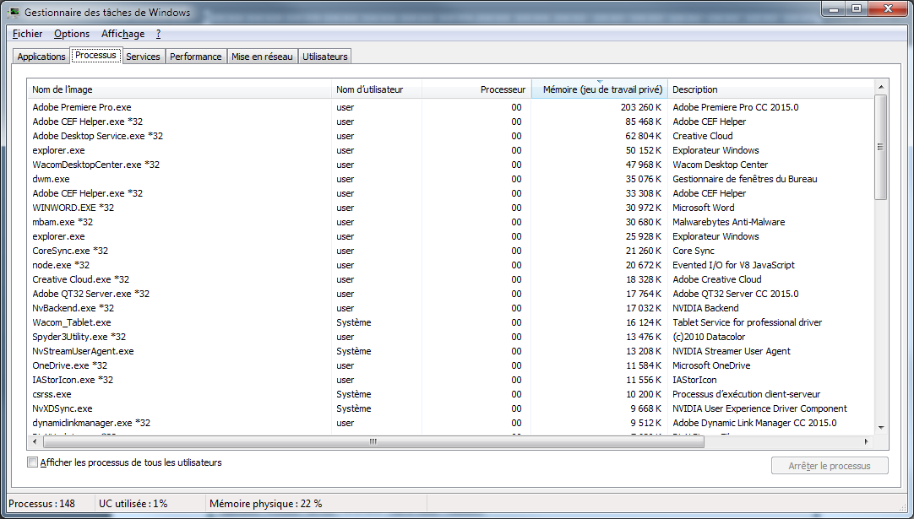Viewport: 914px width, 519px height.
Task: Select the Wacom_Tablet.exe process
Action: pos(450,322)
